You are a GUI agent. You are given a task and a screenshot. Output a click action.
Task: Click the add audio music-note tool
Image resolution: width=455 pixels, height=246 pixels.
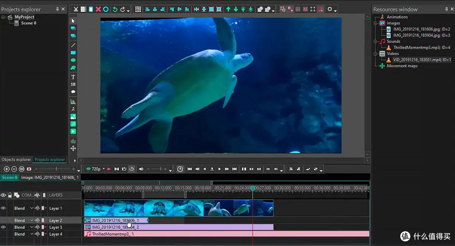click(73, 124)
